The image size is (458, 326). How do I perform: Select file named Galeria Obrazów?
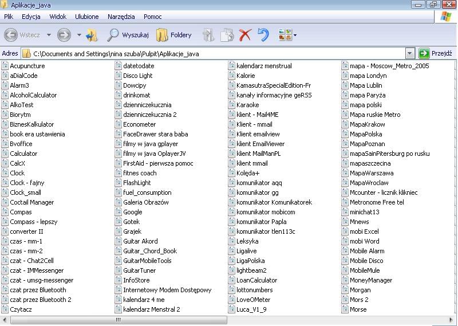(146, 202)
